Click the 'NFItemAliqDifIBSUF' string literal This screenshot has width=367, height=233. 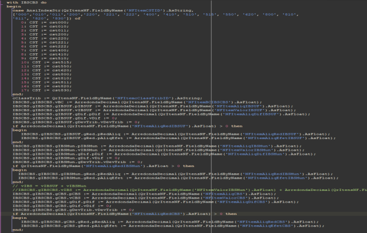(252, 114)
